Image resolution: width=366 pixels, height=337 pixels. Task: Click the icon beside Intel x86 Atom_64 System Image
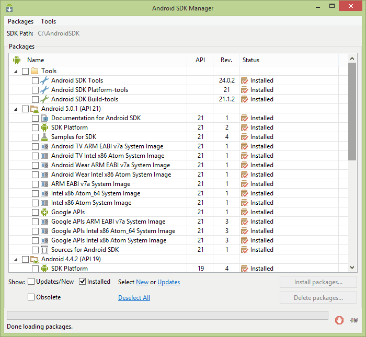click(44, 193)
